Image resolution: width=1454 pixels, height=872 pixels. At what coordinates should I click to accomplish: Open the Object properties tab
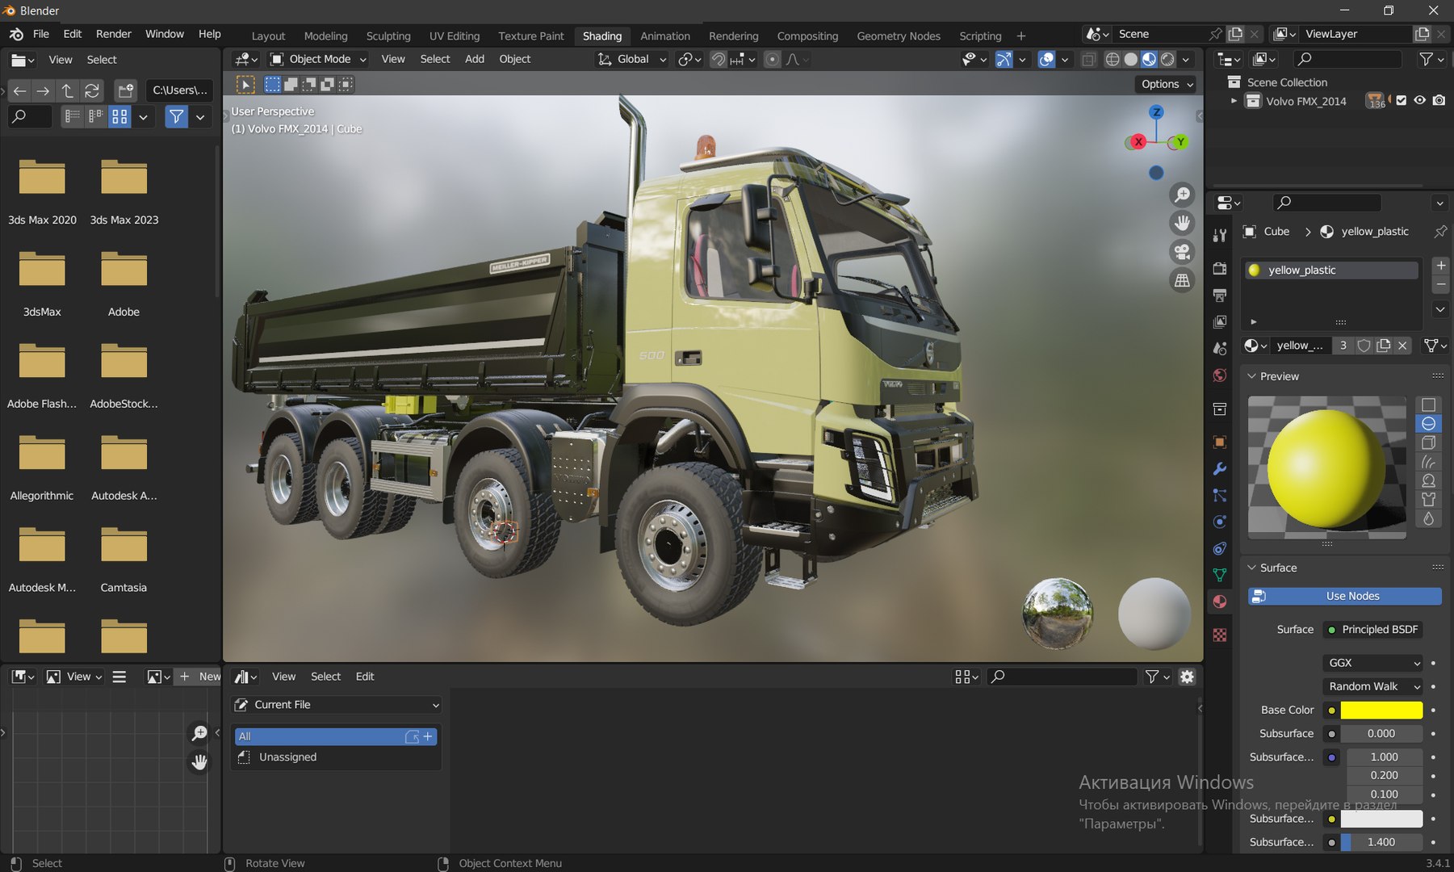[1220, 442]
